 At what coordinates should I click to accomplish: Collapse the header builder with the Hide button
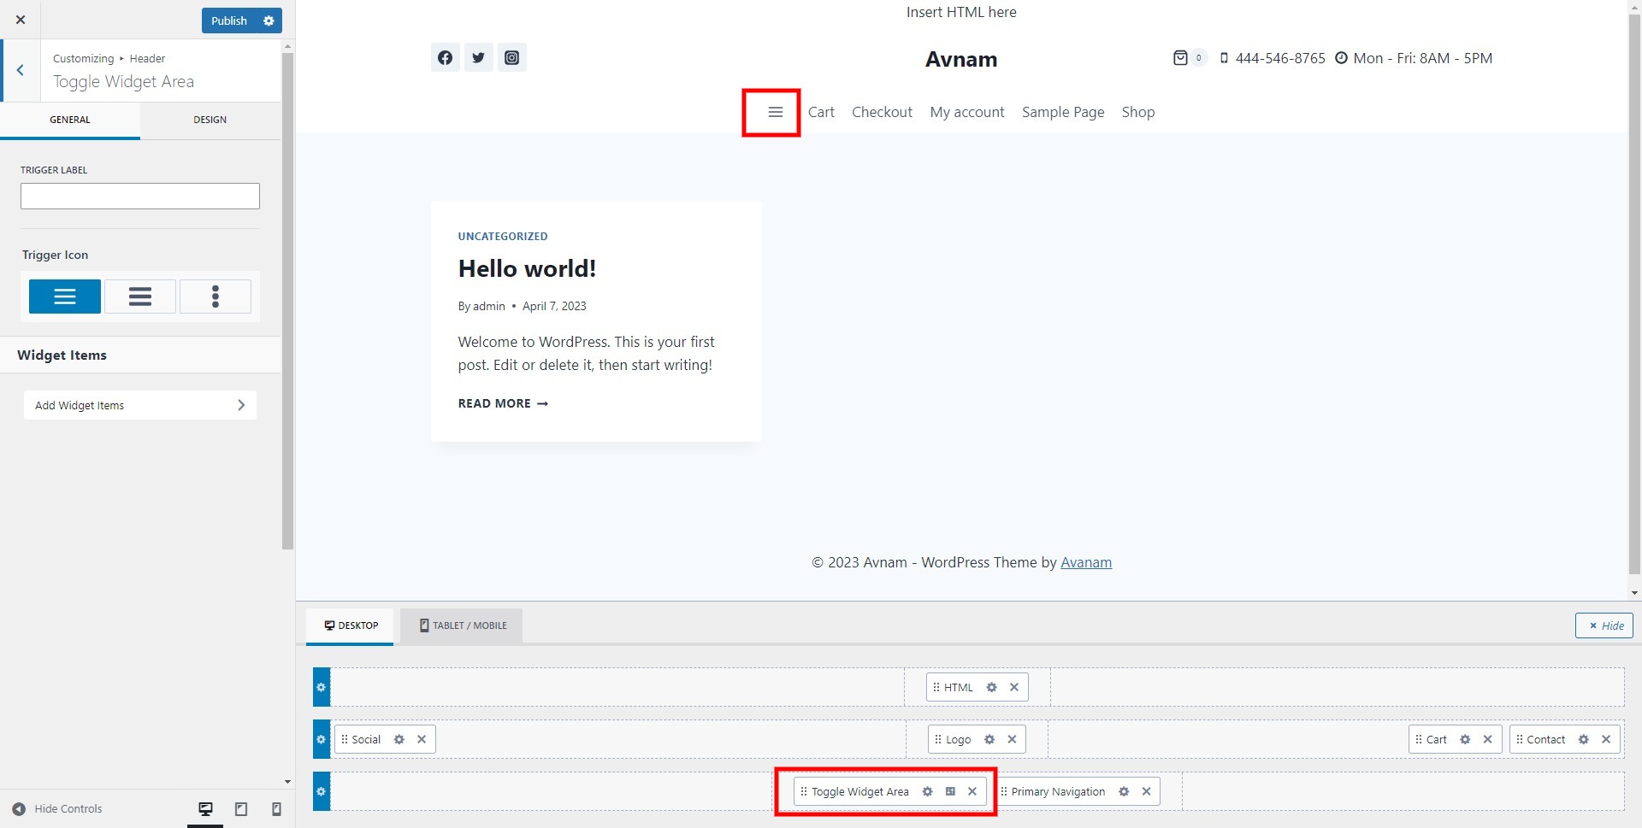click(1604, 625)
